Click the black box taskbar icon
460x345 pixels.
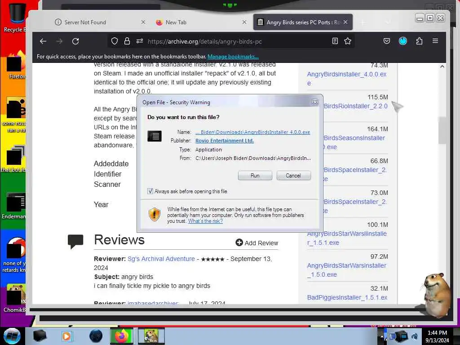coord(40,336)
